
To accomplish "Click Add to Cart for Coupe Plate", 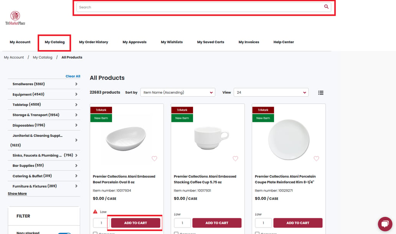I will (298, 223).
